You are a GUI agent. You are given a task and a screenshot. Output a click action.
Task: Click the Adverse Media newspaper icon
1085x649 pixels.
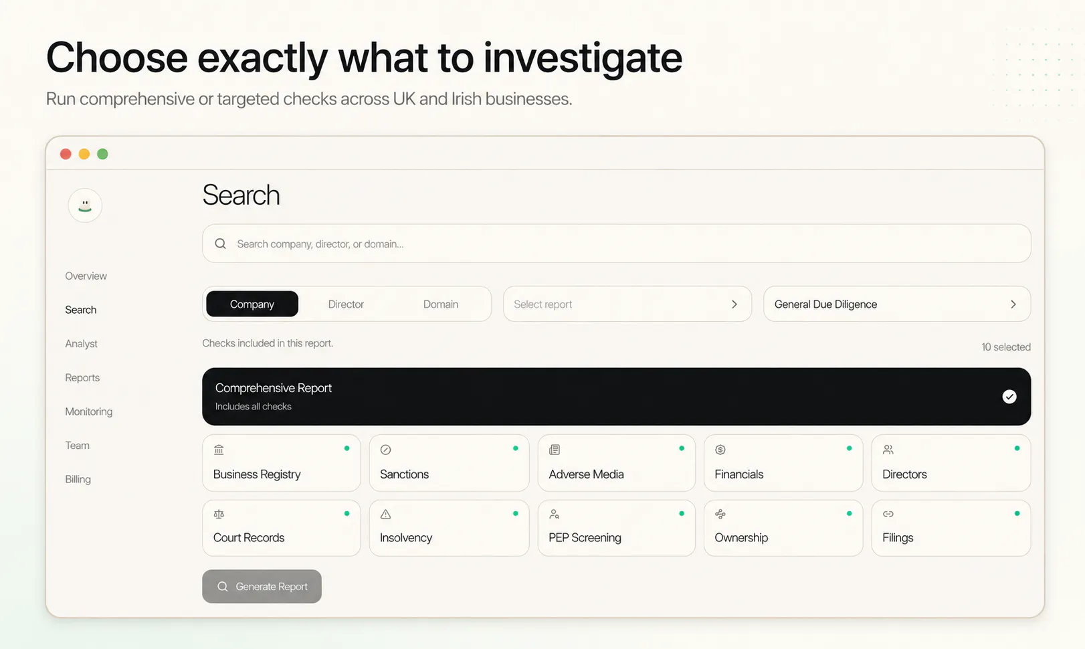click(x=555, y=450)
